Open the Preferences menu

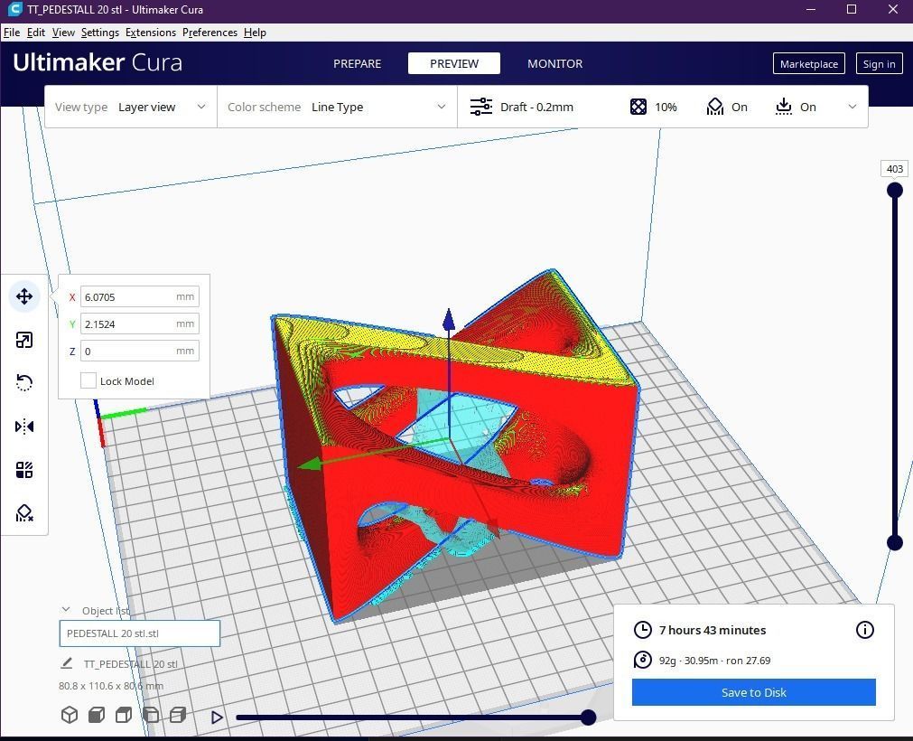pos(210,33)
